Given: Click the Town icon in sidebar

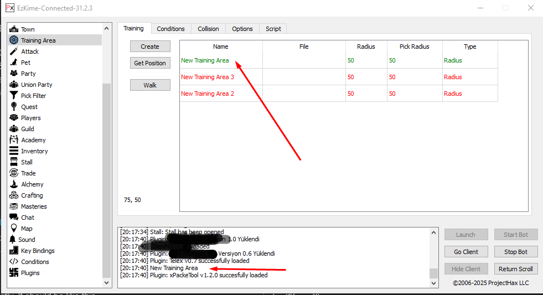Looking at the screenshot, I should [14, 29].
